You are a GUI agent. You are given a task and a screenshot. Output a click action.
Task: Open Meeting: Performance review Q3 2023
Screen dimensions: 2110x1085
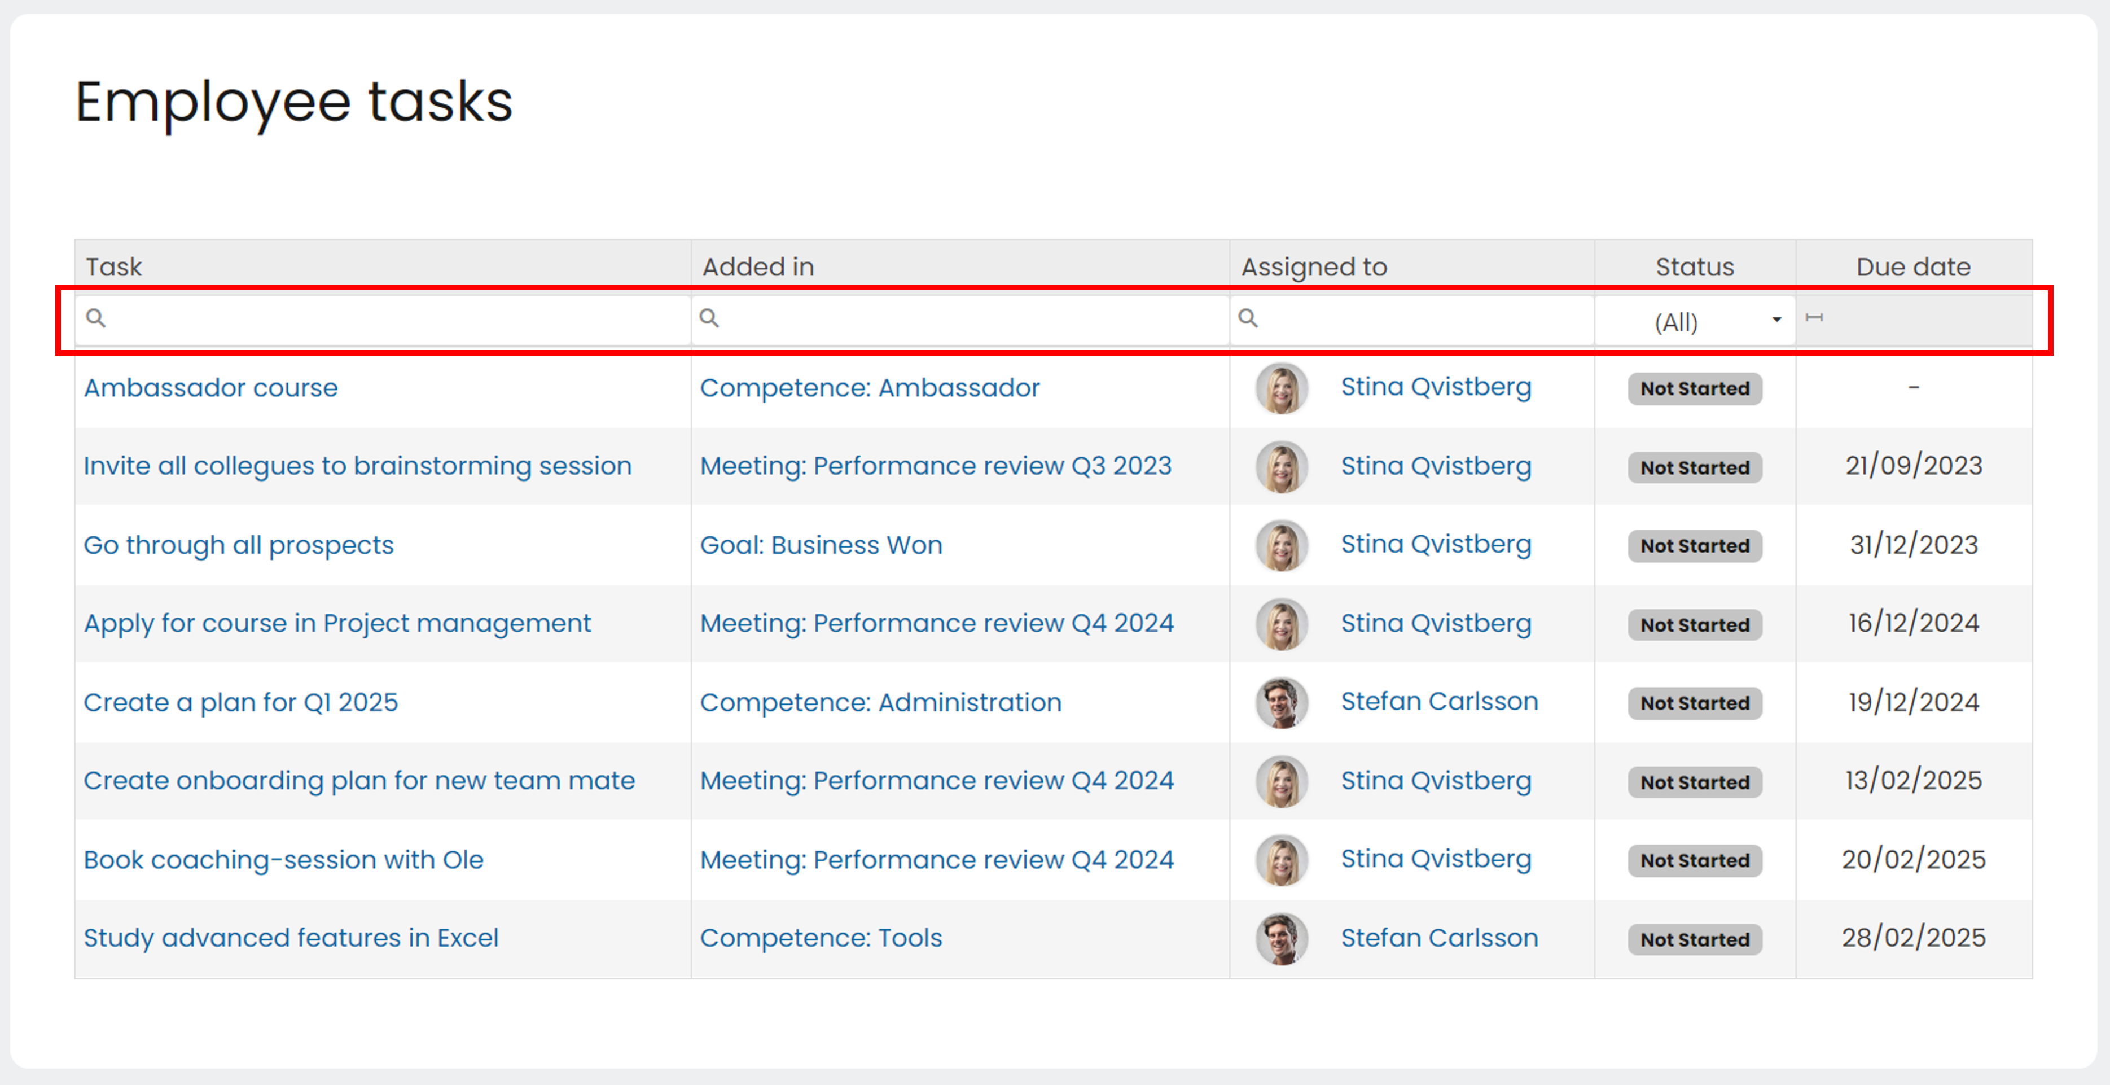pos(936,466)
